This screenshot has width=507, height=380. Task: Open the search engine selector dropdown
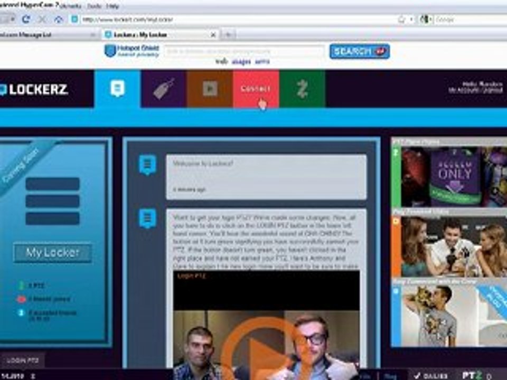click(x=426, y=20)
